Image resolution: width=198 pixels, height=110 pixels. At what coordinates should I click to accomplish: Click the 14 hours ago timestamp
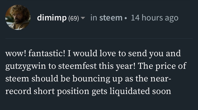[154, 18]
